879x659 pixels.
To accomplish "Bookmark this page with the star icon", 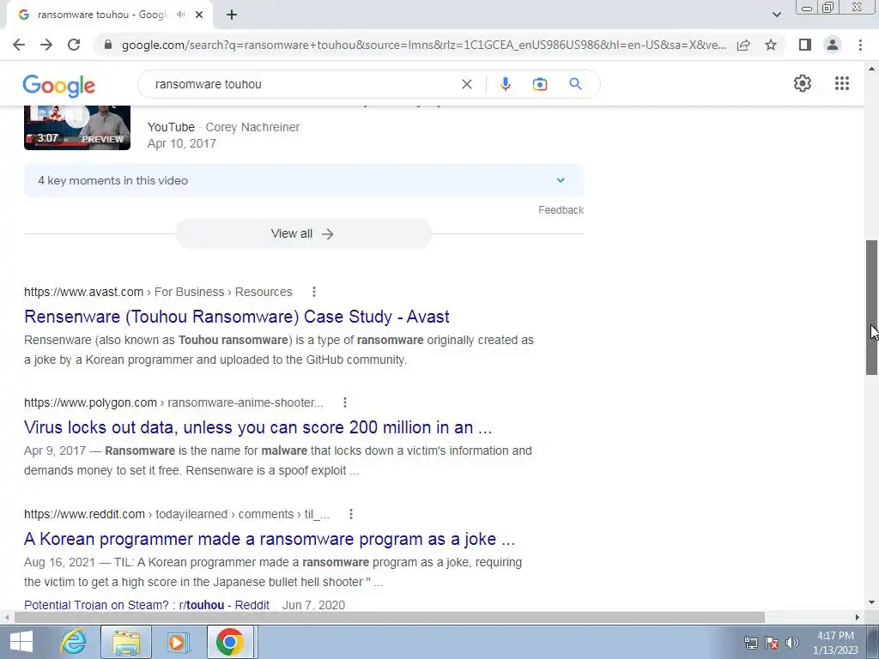I will pyautogui.click(x=771, y=45).
